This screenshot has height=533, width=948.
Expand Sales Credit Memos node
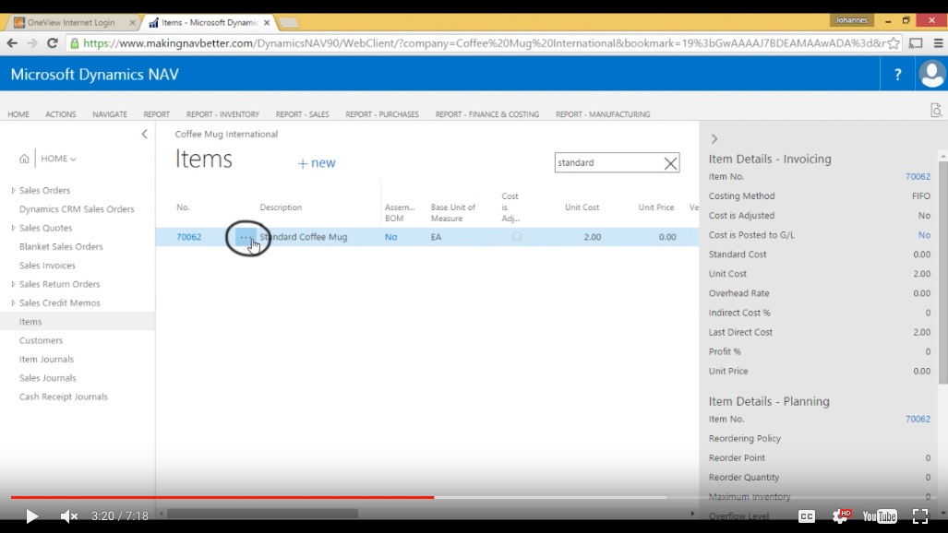click(x=13, y=302)
